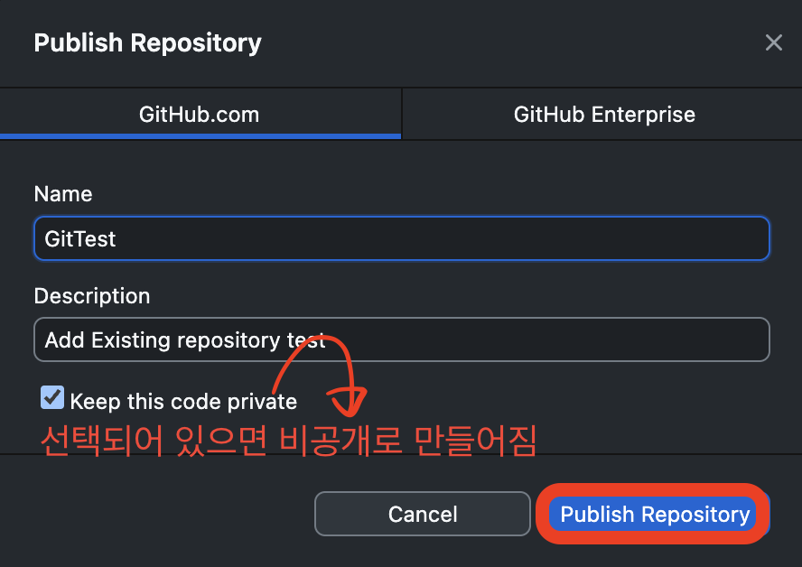Click the Name label
802x567 pixels.
pyautogui.click(x=63, y=194)
